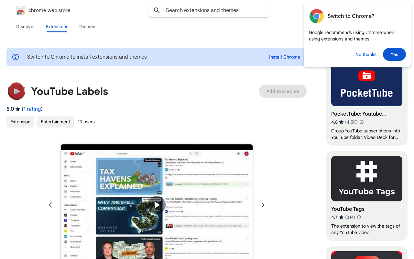Open the Discover tab
The image size is (414, 259).
(x=26, y=27)
